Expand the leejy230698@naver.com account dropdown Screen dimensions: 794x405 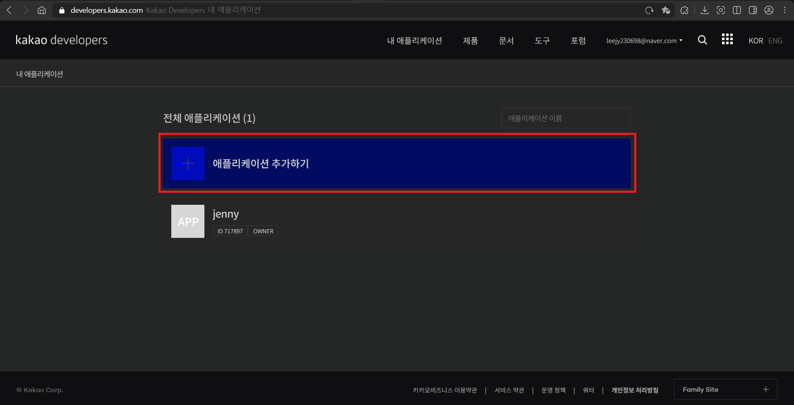point(644,41)
